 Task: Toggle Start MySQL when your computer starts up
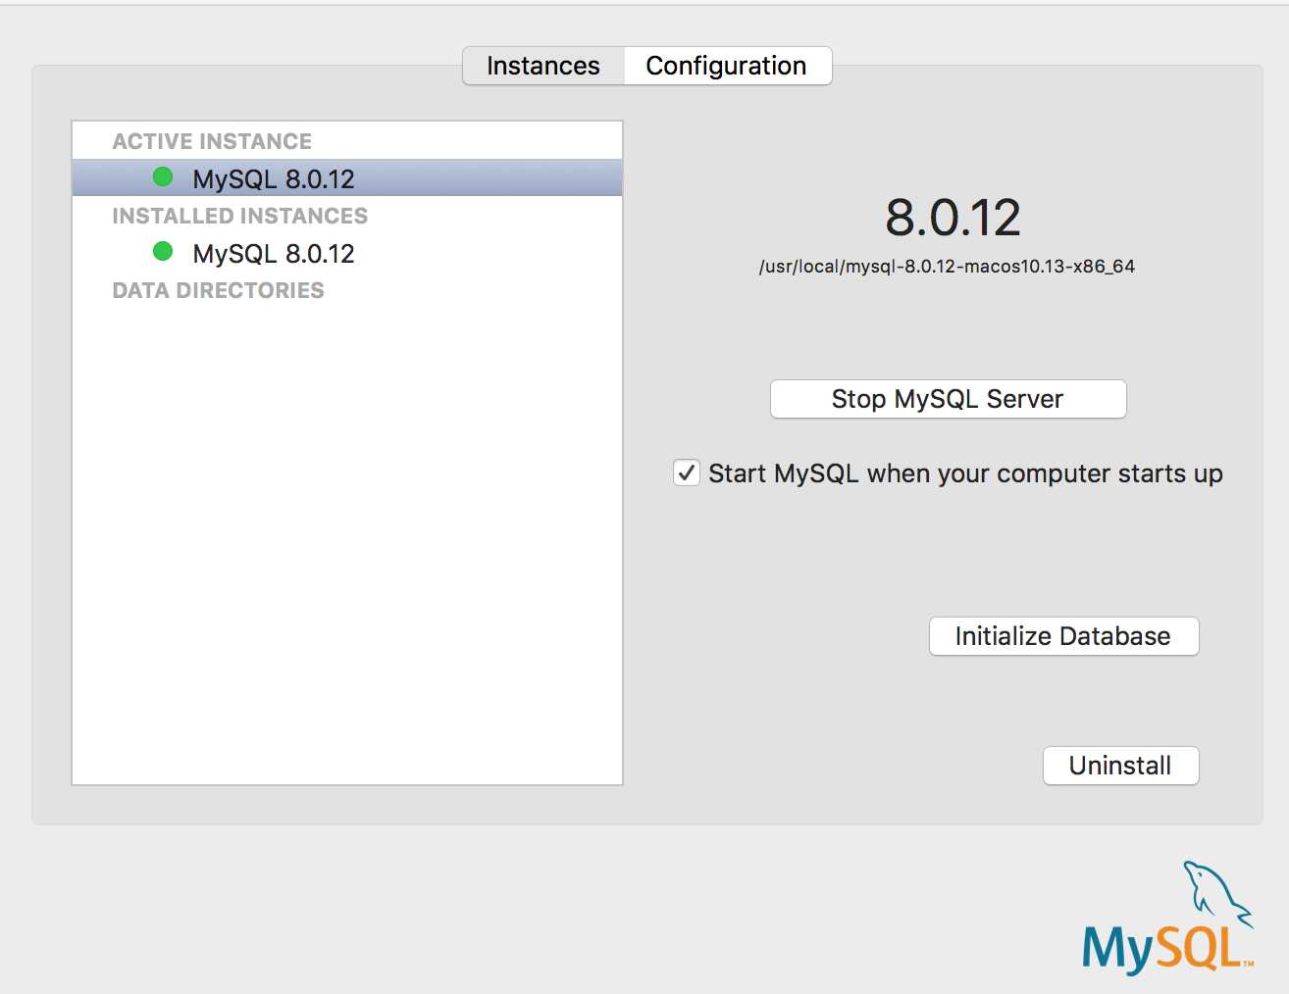(687, 473)
